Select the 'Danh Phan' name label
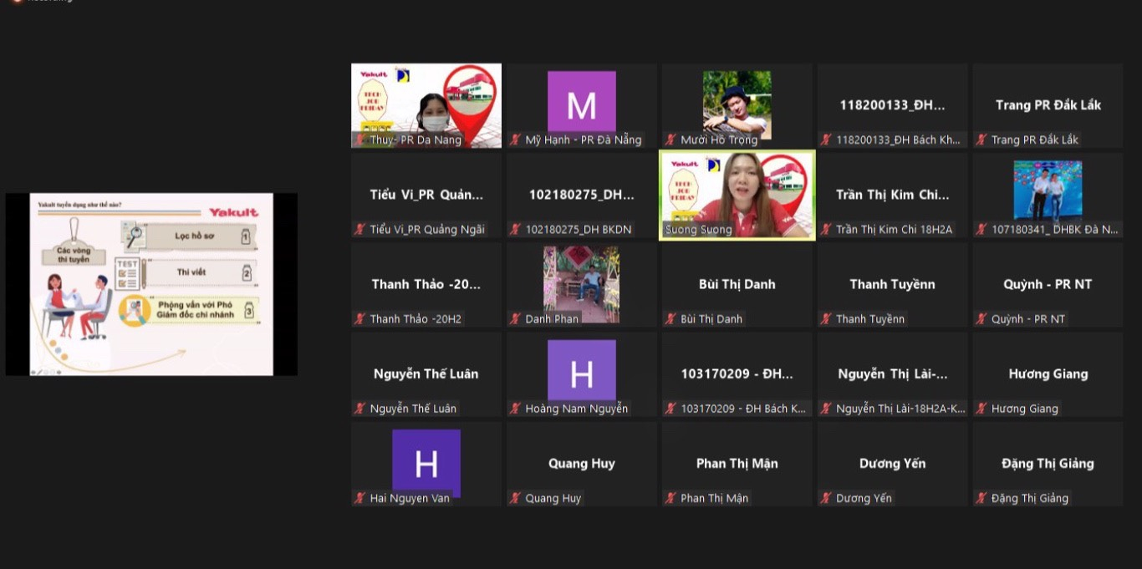Screen dimensions: 1142x569 (552, 319)
